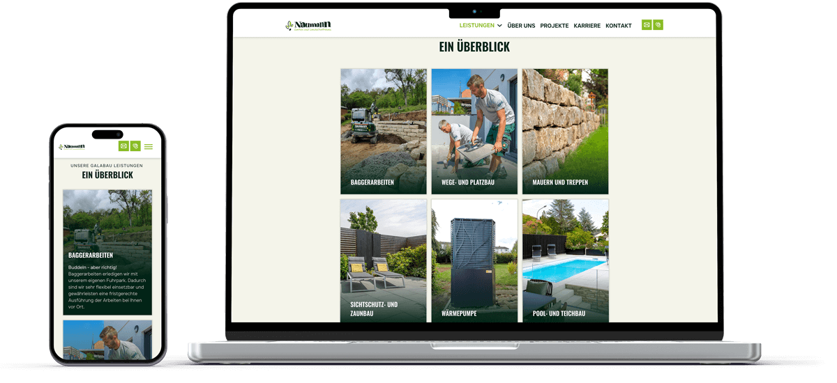Open the Leistungen menu item

coord(476,26)
